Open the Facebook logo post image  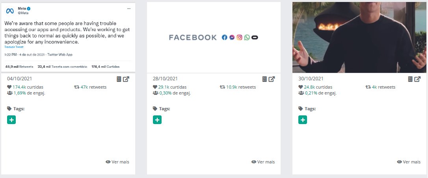(214, 37)
